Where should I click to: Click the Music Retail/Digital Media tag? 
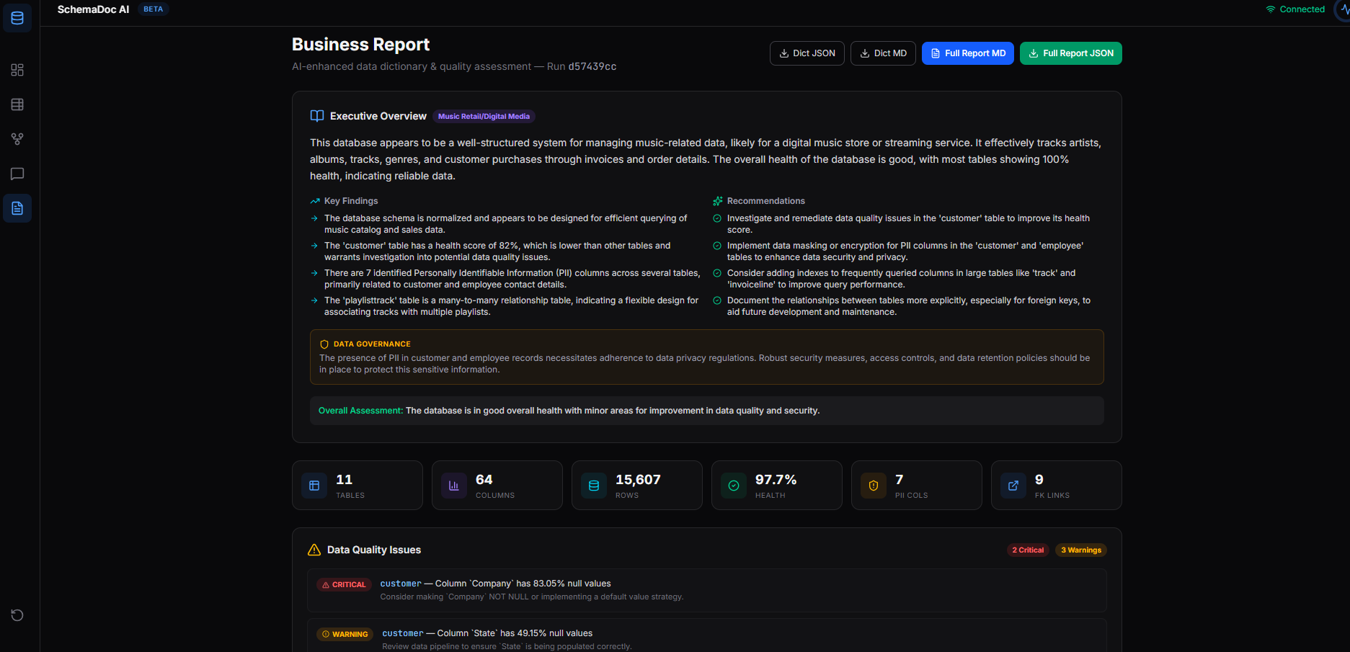pos(484,116)
